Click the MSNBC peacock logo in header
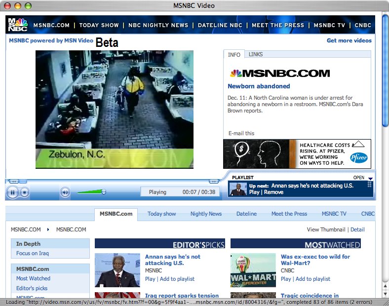 click(x=18, y=25)
